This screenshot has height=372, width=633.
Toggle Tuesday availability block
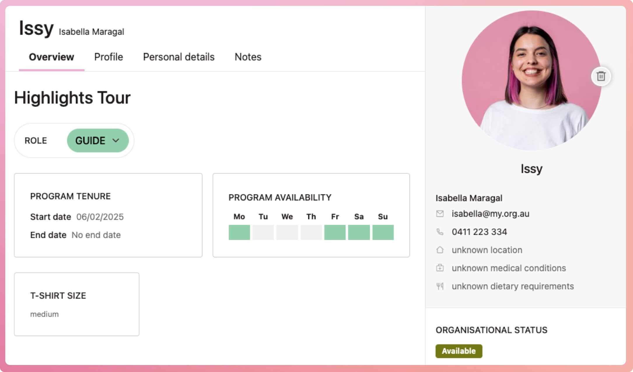tap(263, 232)
